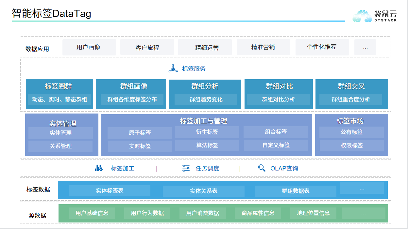
Task: Select the 实体标签表 box
Action: point(110,191)
